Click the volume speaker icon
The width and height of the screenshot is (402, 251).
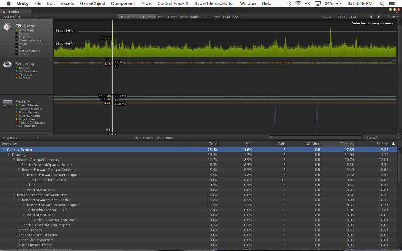(x=307, y=3)
